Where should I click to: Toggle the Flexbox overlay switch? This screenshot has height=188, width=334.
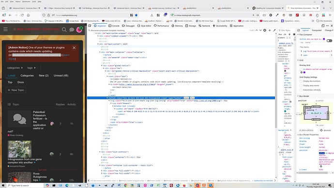pos(329,41)
